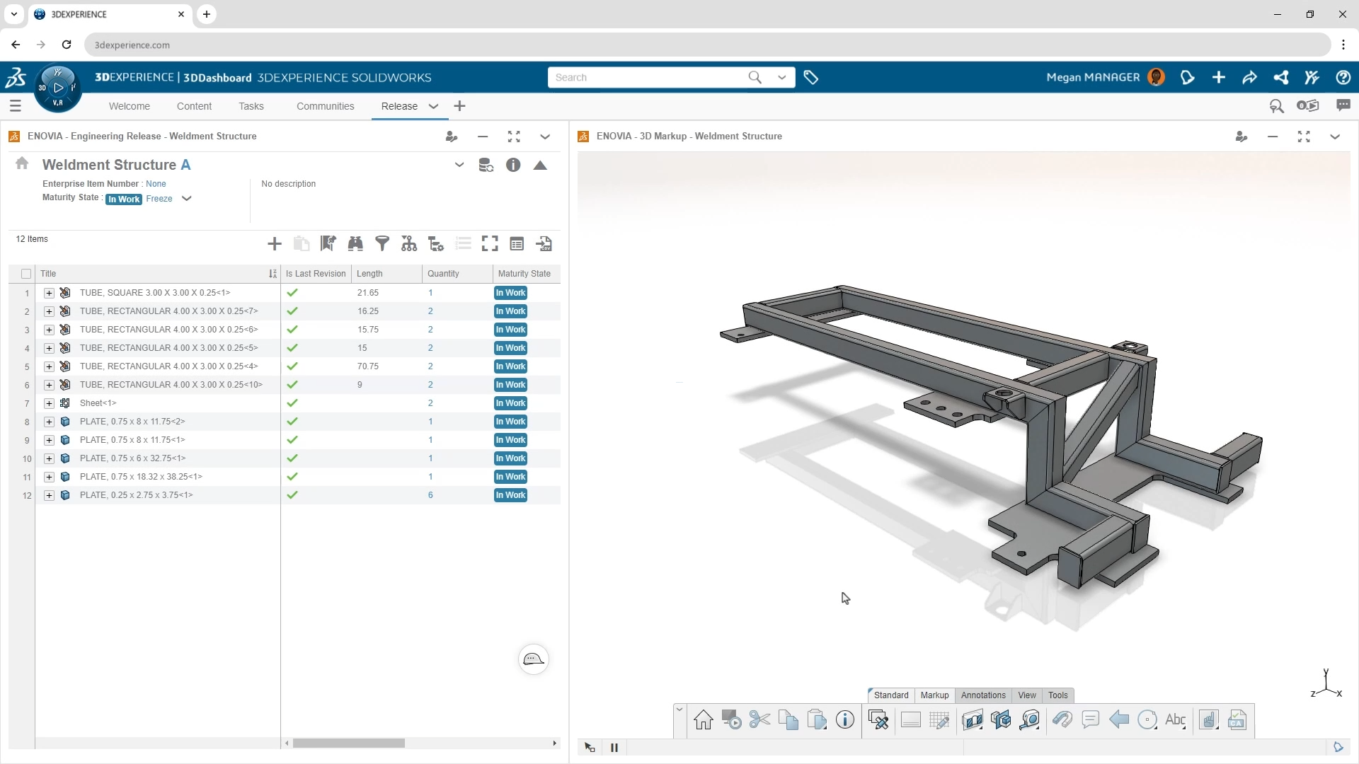Click the home view icon in the 3D Markup toolbar
This screenshot has width=1359, height=764.
[x=703, y=720]
